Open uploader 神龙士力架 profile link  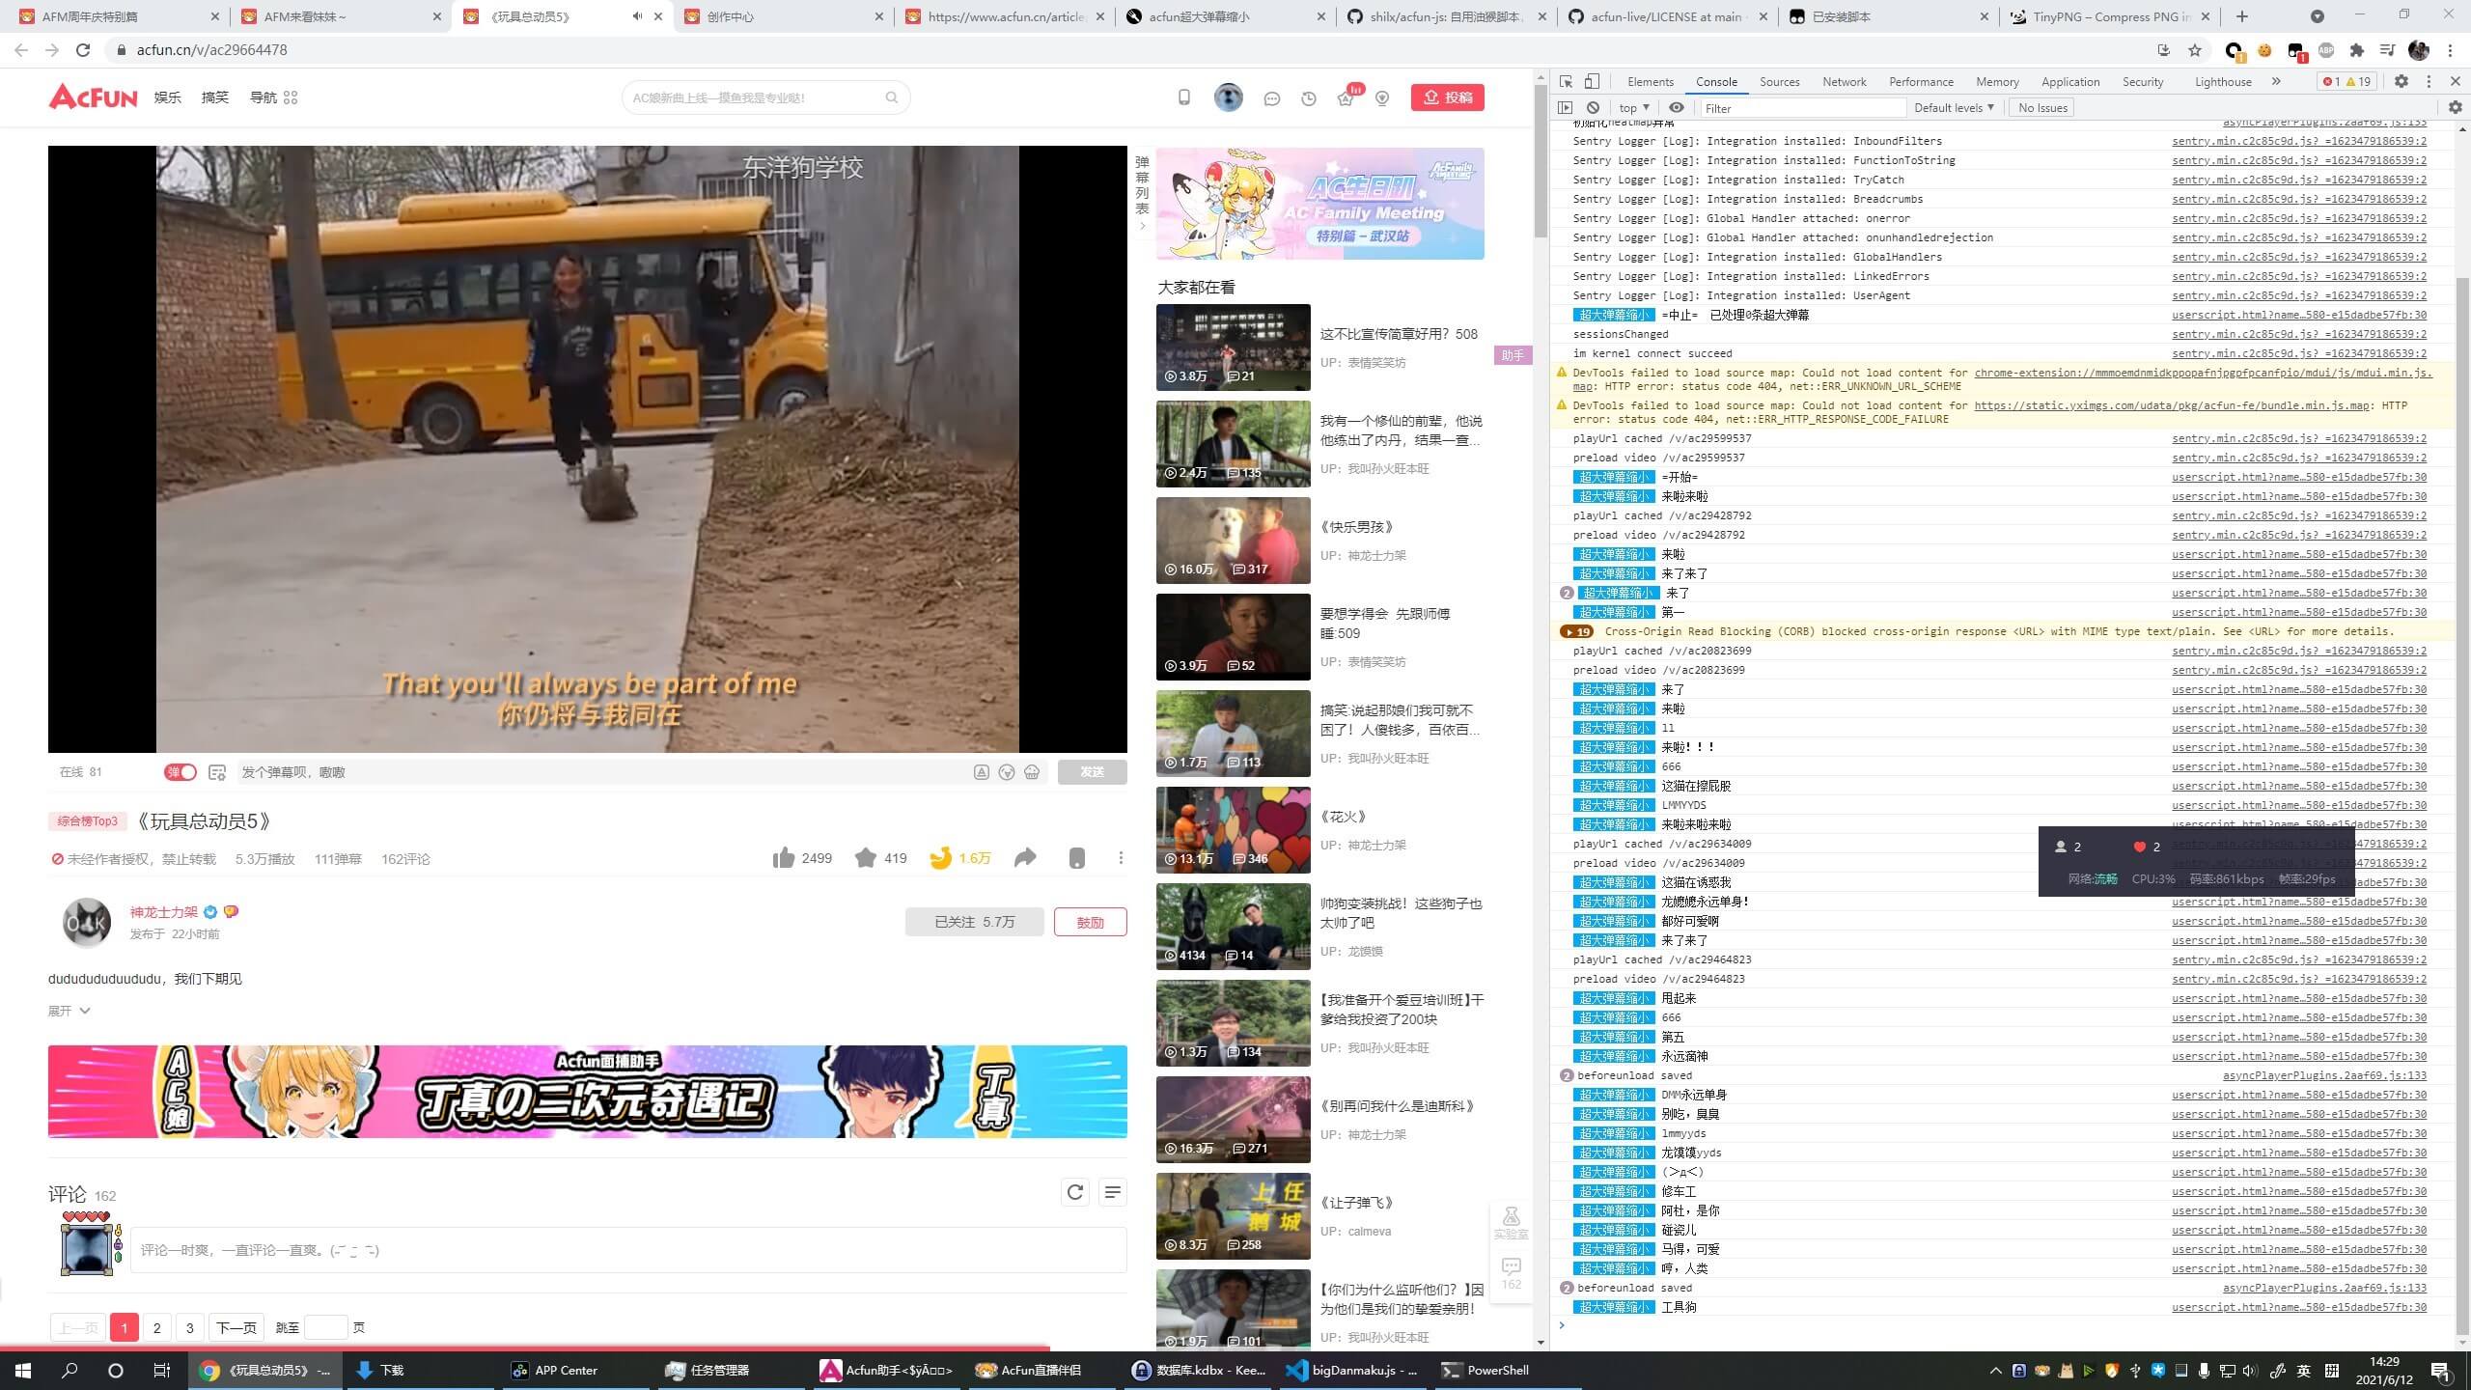(x=164, y=912)
